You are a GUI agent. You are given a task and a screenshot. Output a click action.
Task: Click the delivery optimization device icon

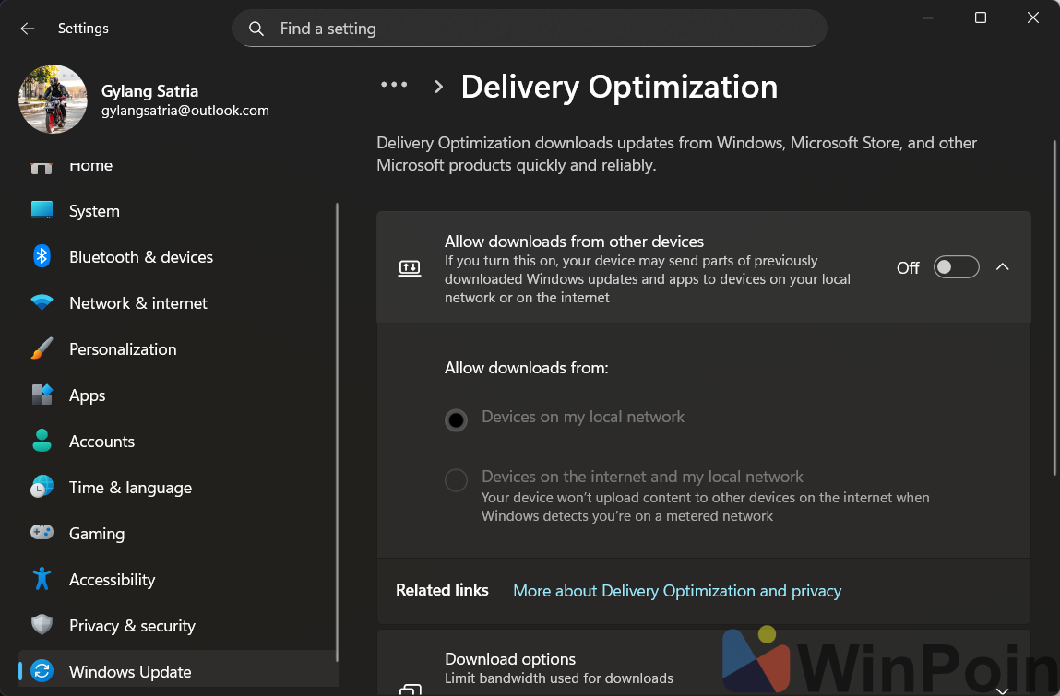pos(410,268)
